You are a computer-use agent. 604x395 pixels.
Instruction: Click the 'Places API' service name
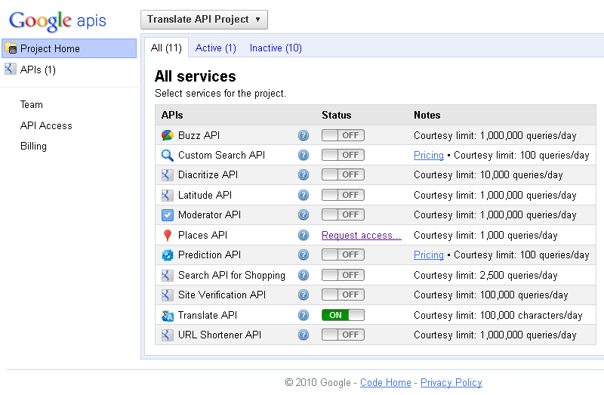coord(202,235)
